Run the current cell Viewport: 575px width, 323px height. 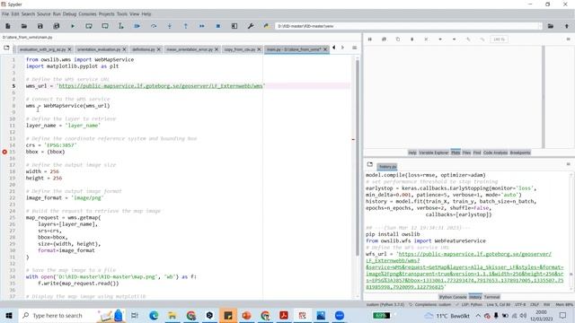[89, 26]
